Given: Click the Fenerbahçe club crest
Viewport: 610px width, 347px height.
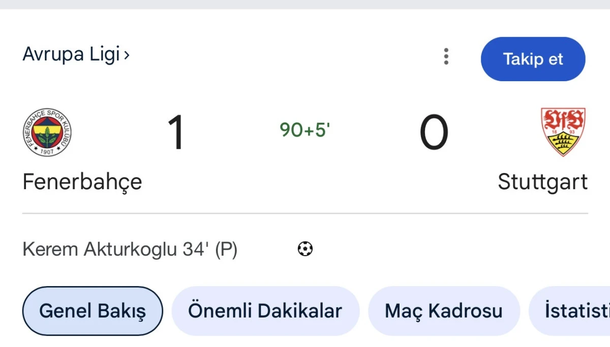Looking at the screenshot, I should point(47,132).
